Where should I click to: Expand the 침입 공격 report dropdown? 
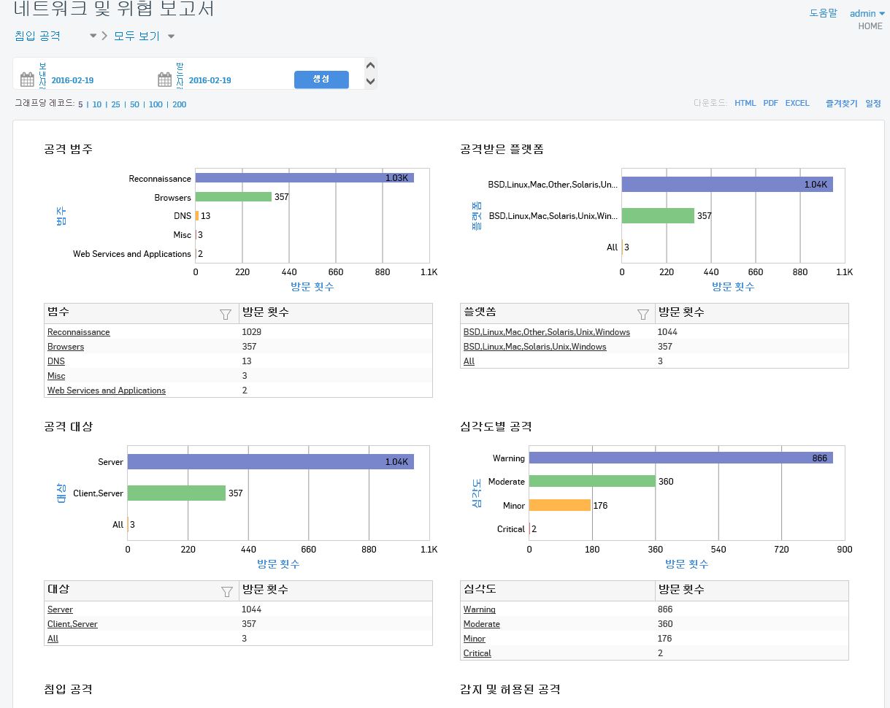[x=93, y=36]
